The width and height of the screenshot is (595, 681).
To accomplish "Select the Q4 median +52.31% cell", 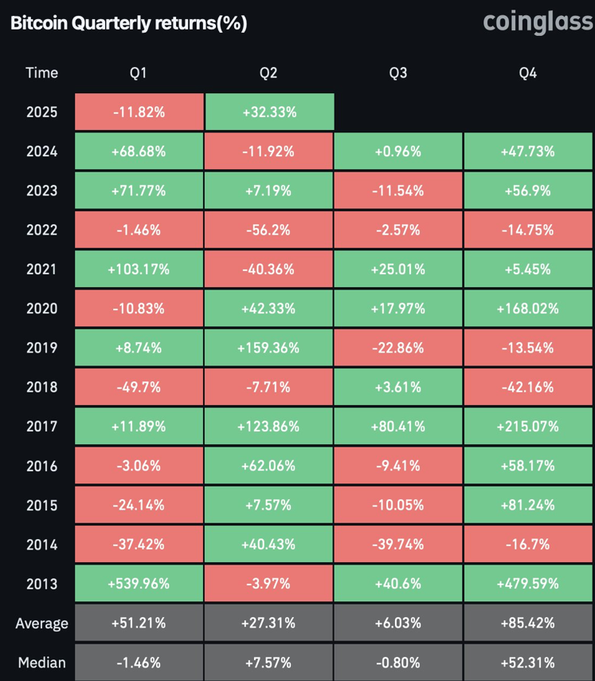I will click(527, 662).
